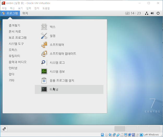Click VirtualBox virtualization features (V) indicator
Viewport: 163px width, 137px height.
[133, 135]
